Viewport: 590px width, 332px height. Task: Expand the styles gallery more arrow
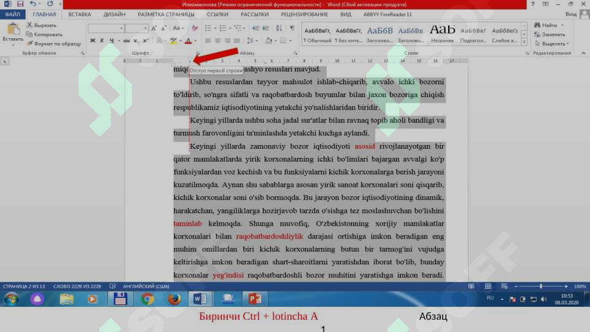(x=524, y=42)
